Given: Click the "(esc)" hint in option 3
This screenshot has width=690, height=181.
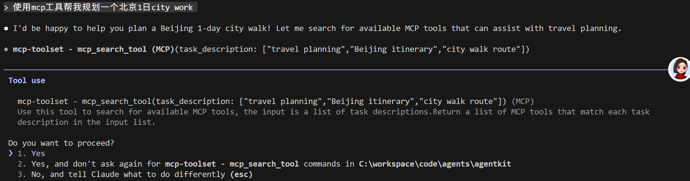Looking at the screenshot, I should [x=241, y=174].
